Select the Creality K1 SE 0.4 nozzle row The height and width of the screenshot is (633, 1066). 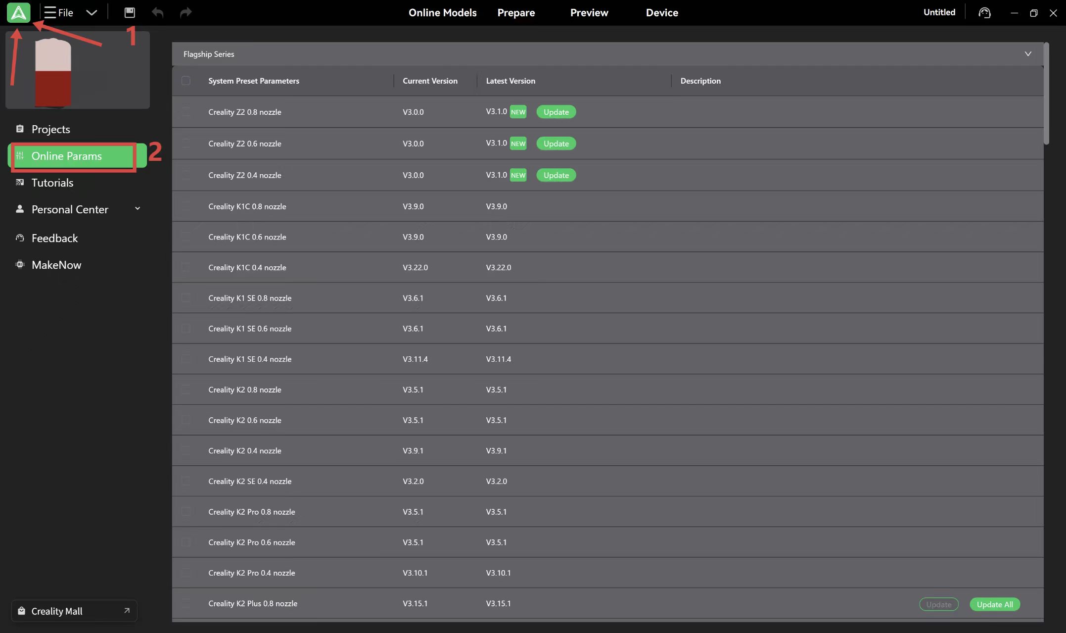[607, 359]
